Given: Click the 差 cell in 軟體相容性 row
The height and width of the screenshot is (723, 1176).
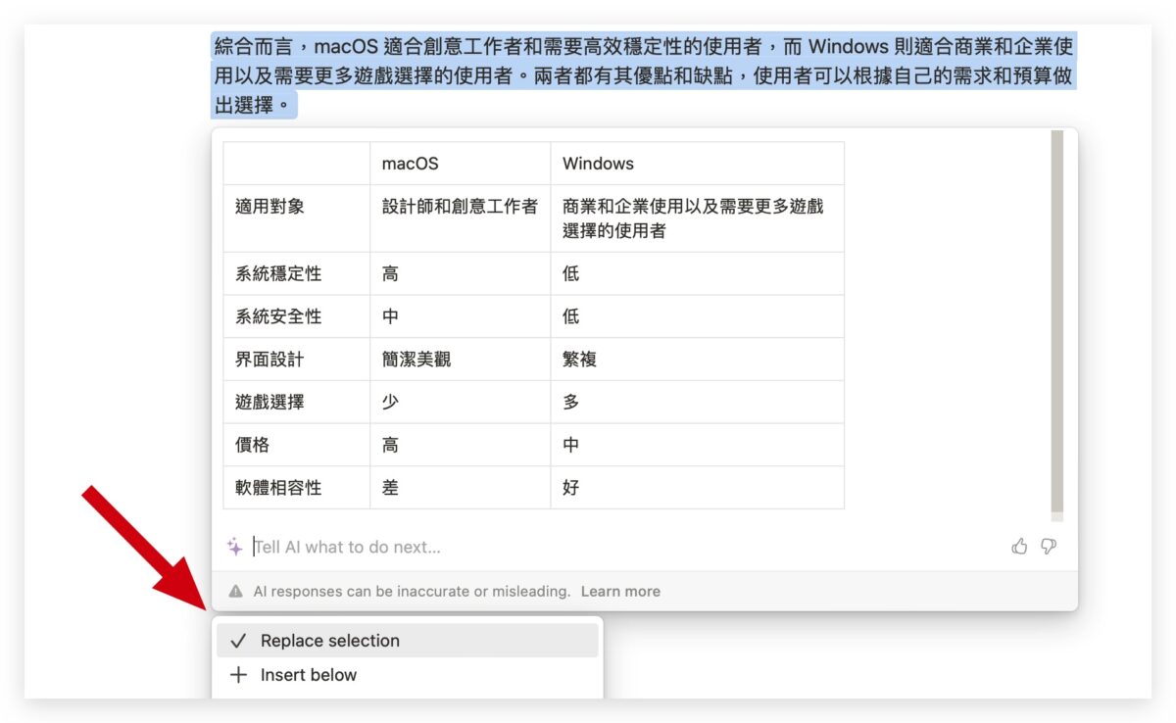Looking at the screenshot, I should (x=461, y=488).
